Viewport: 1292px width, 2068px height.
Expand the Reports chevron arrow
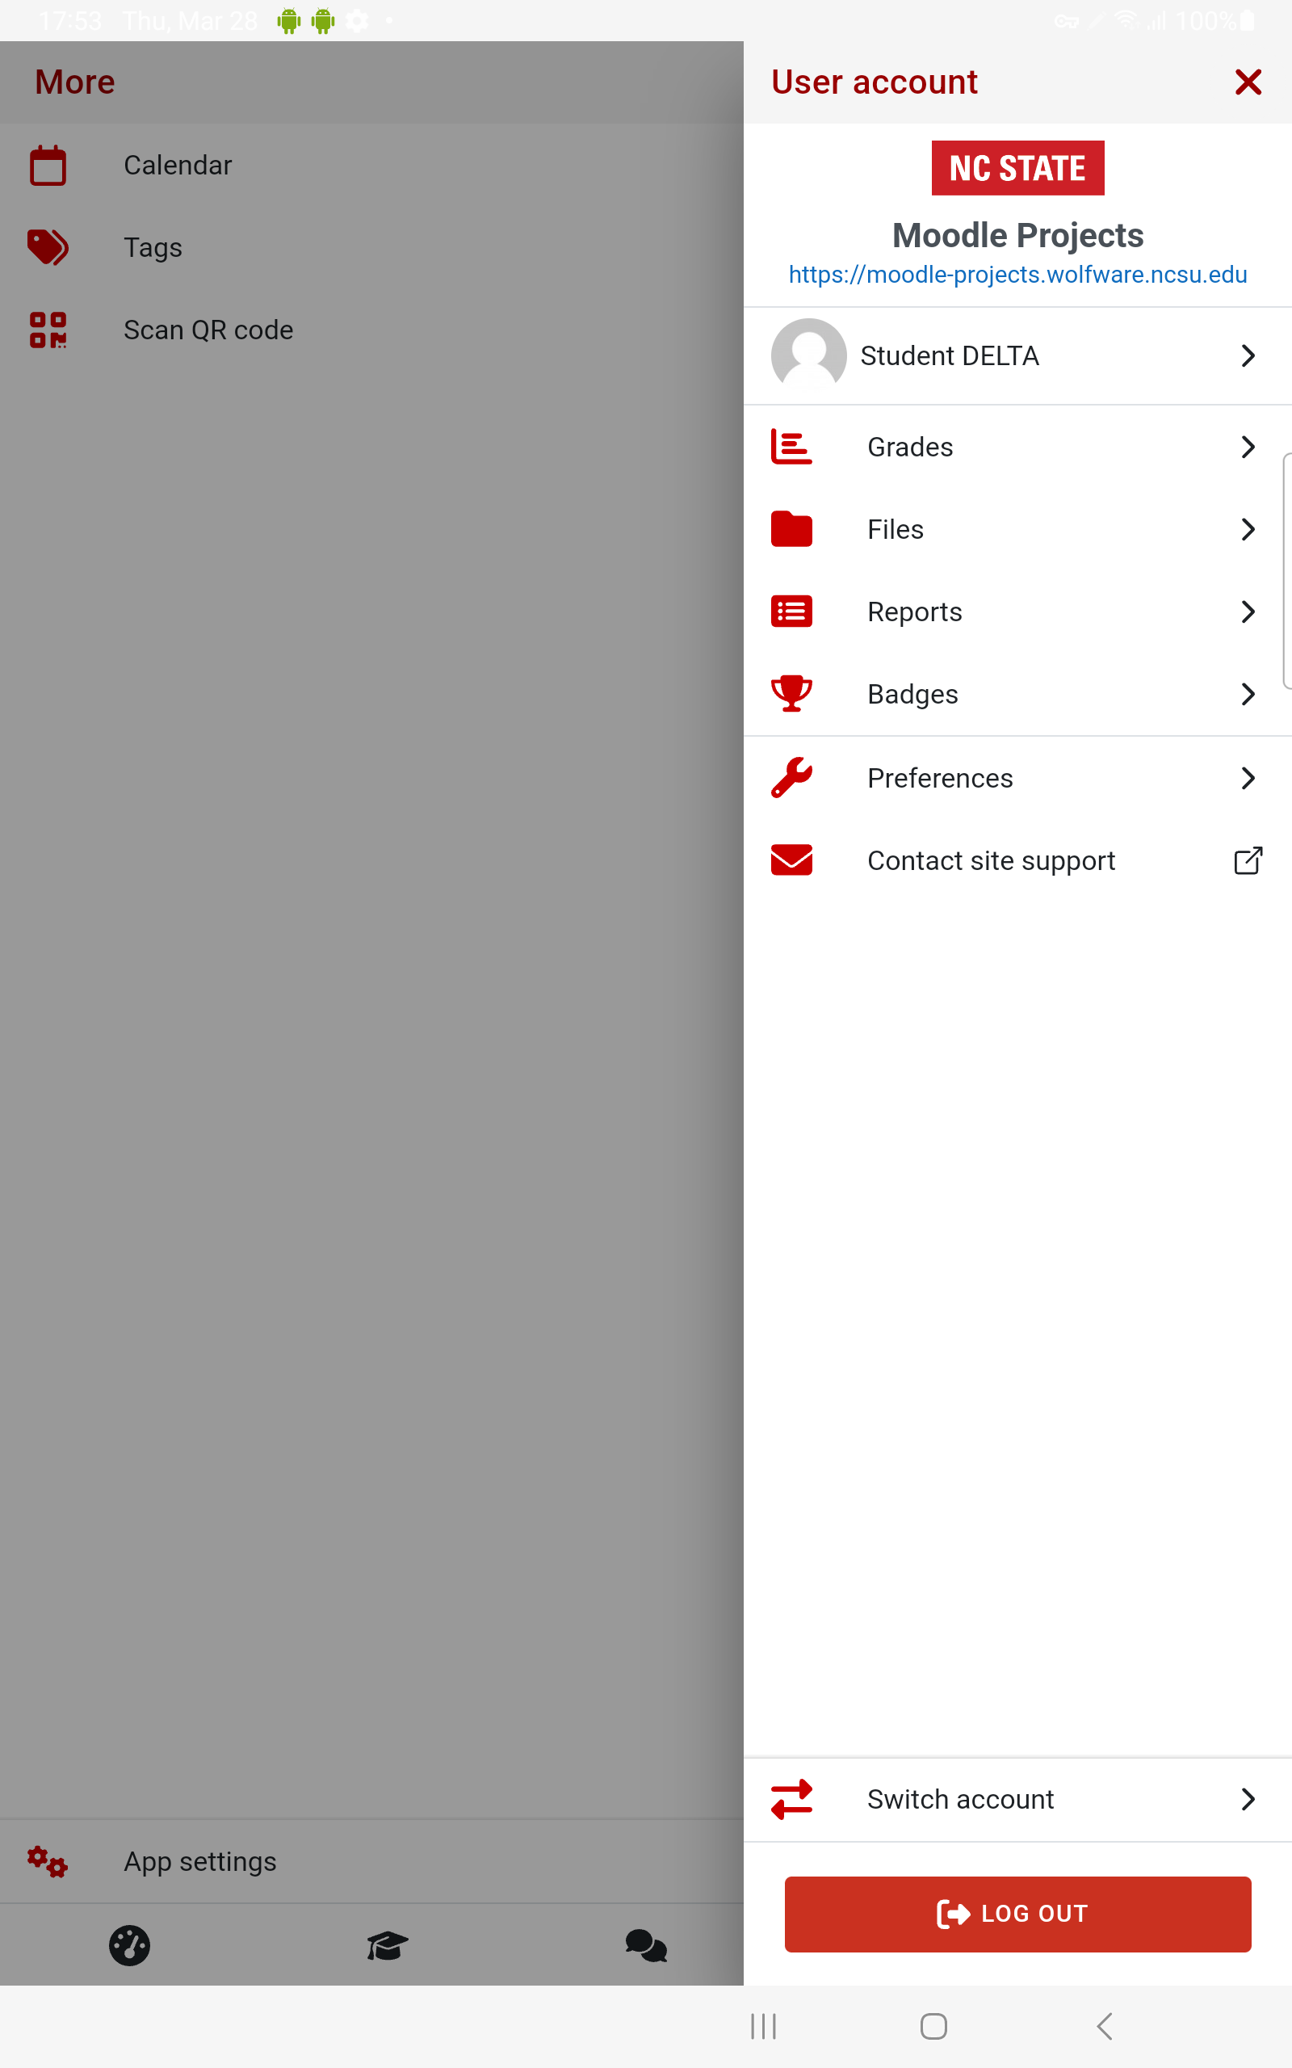pos(1248,611)
